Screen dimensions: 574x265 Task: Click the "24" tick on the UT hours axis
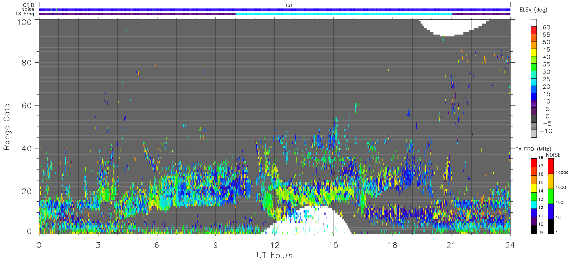tap(510, 245)
